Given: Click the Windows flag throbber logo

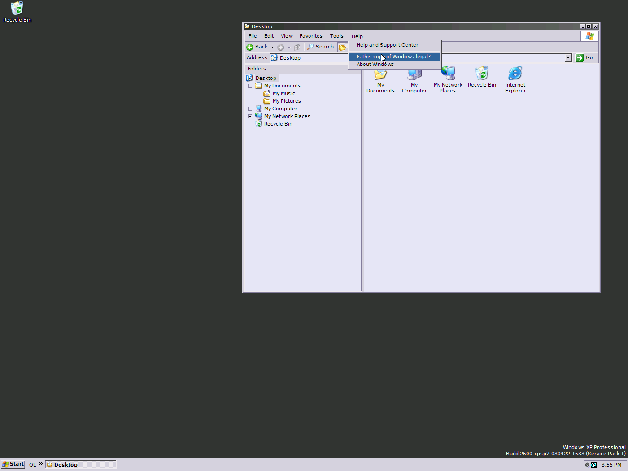Looking at the screenshot, I should [x=589, y=36].
